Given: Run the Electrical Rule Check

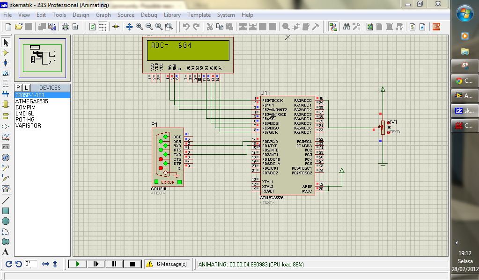Looking at the screenshot, I should pos(422,27).
